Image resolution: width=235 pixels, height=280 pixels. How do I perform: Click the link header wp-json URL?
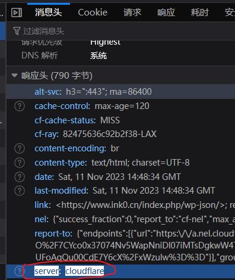coord(141,205)
